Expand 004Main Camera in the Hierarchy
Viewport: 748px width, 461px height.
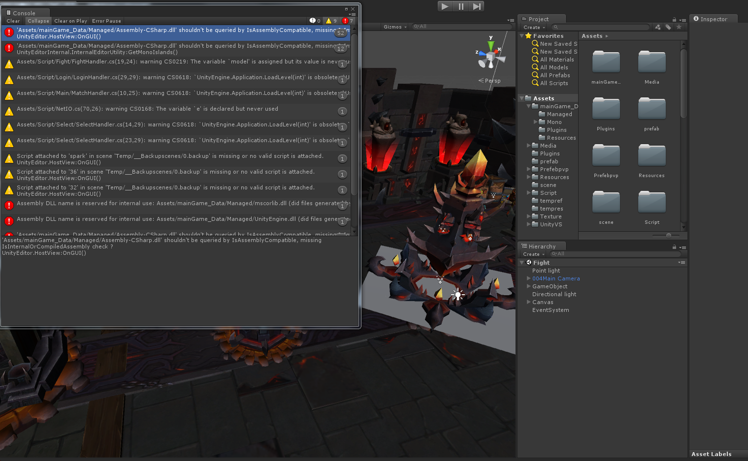529,278
